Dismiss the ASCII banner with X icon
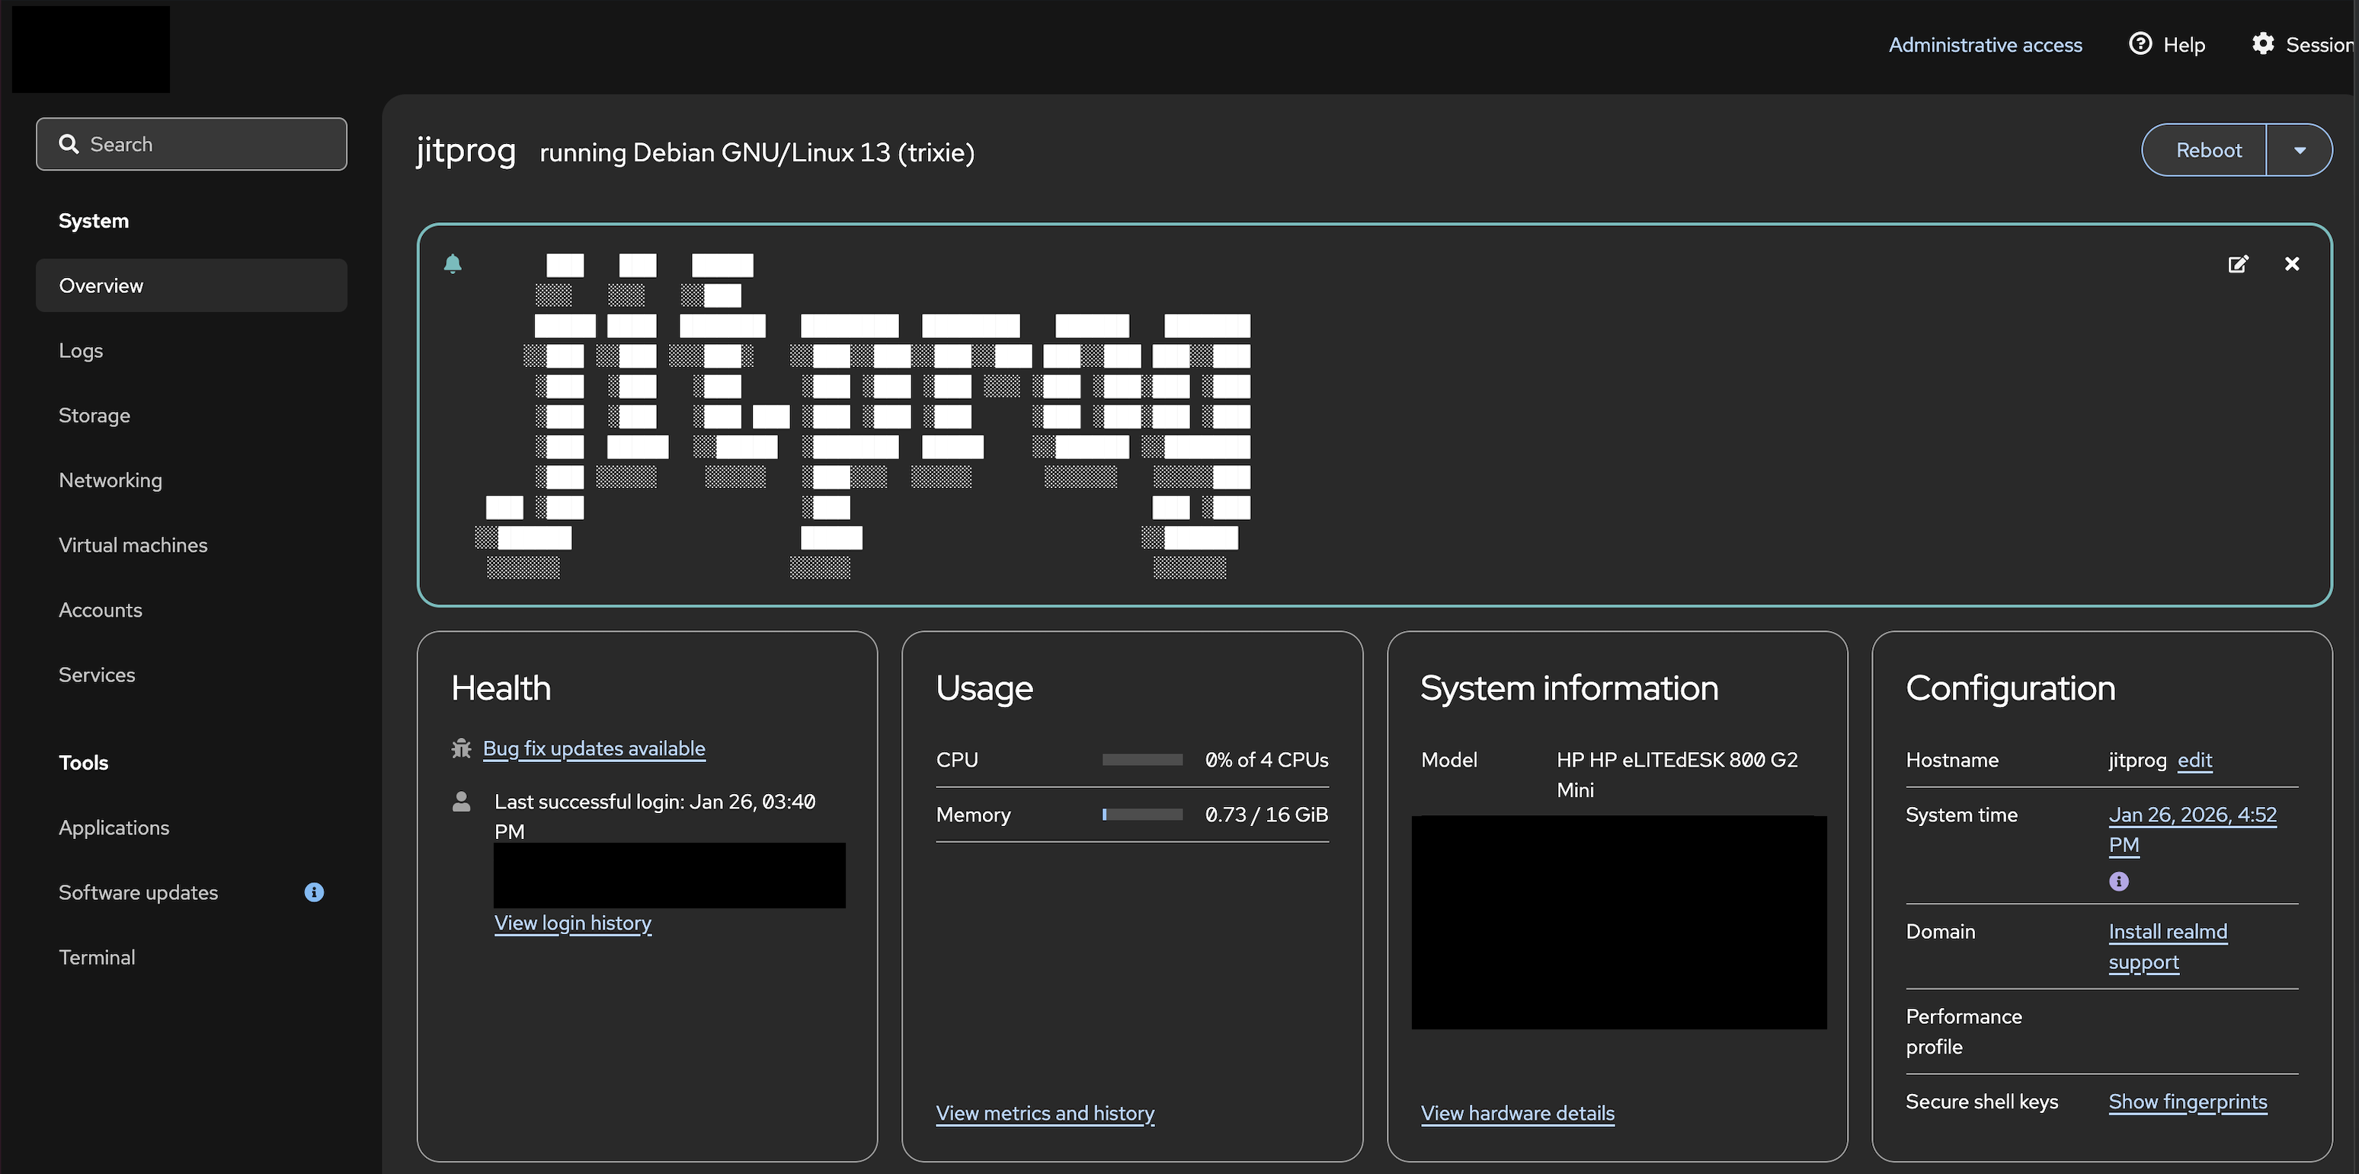This screenshot has height=1174, width=2359. [x=2291, y=264]
